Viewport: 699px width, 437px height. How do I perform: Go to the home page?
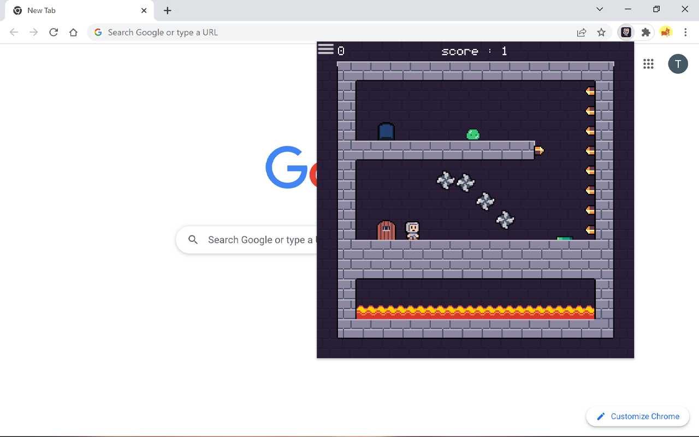[x=73, y=32]
